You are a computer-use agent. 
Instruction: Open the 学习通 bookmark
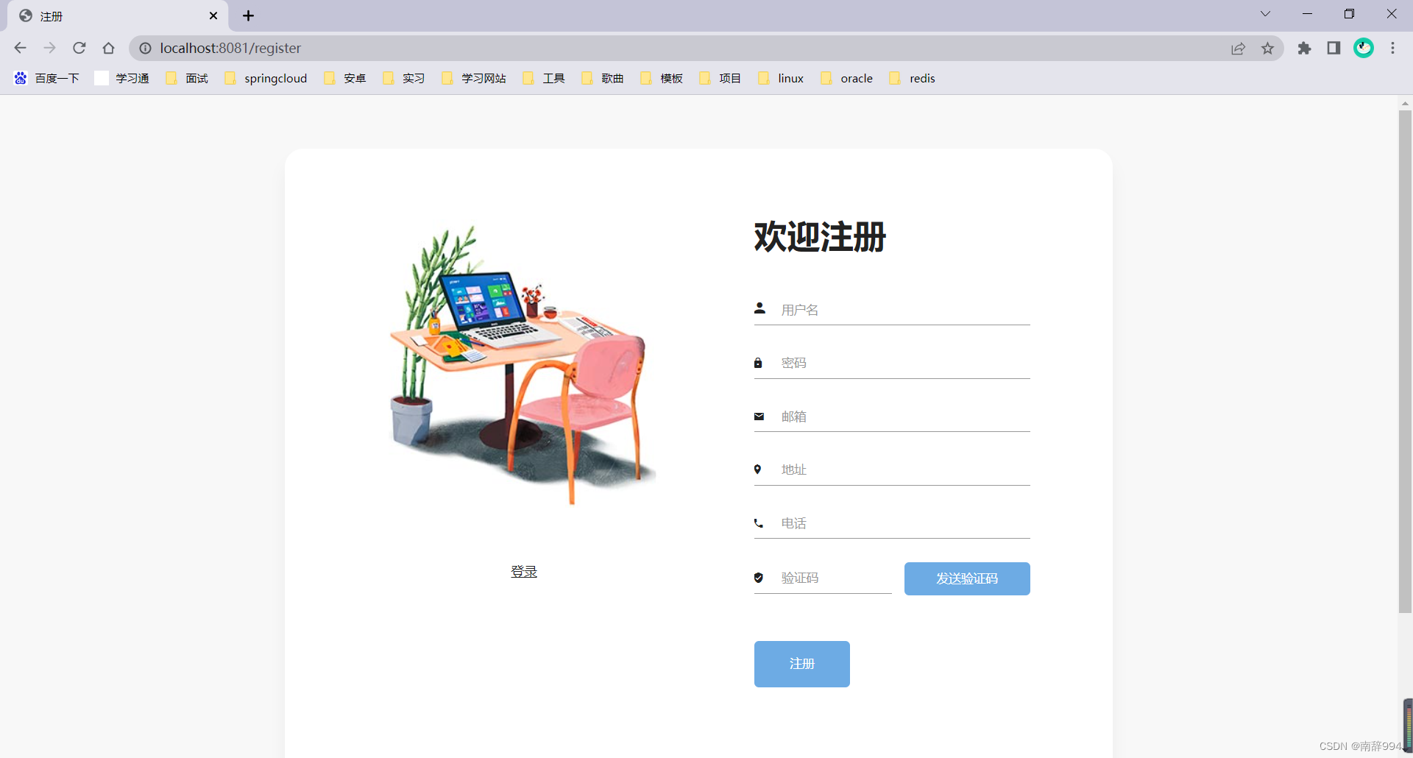122,78
